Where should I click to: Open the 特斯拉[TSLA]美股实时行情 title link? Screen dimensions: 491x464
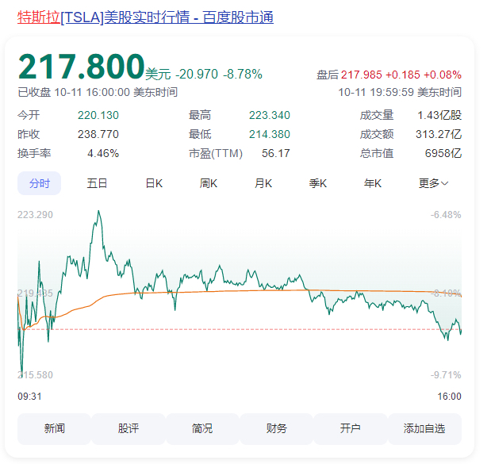coord(145,17)
